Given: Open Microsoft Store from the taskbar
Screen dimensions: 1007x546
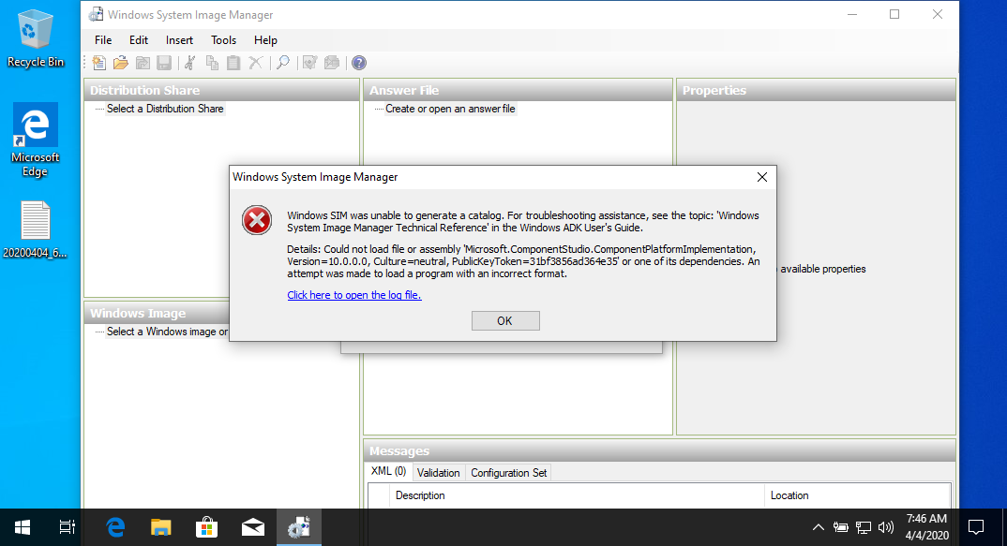Looking at the screenshot, I should [207, 527].
